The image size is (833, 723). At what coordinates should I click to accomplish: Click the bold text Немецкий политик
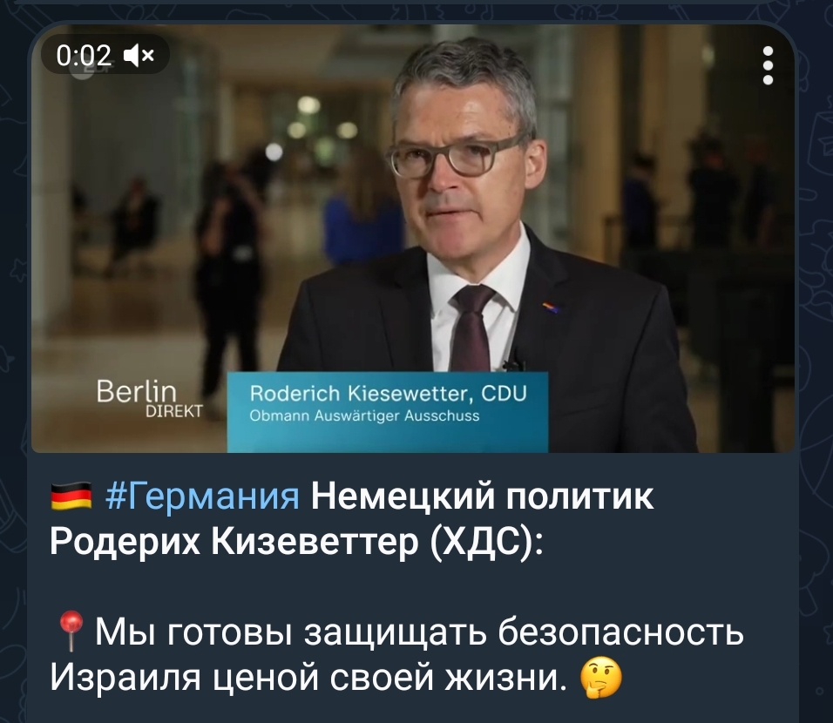(483, 497)
